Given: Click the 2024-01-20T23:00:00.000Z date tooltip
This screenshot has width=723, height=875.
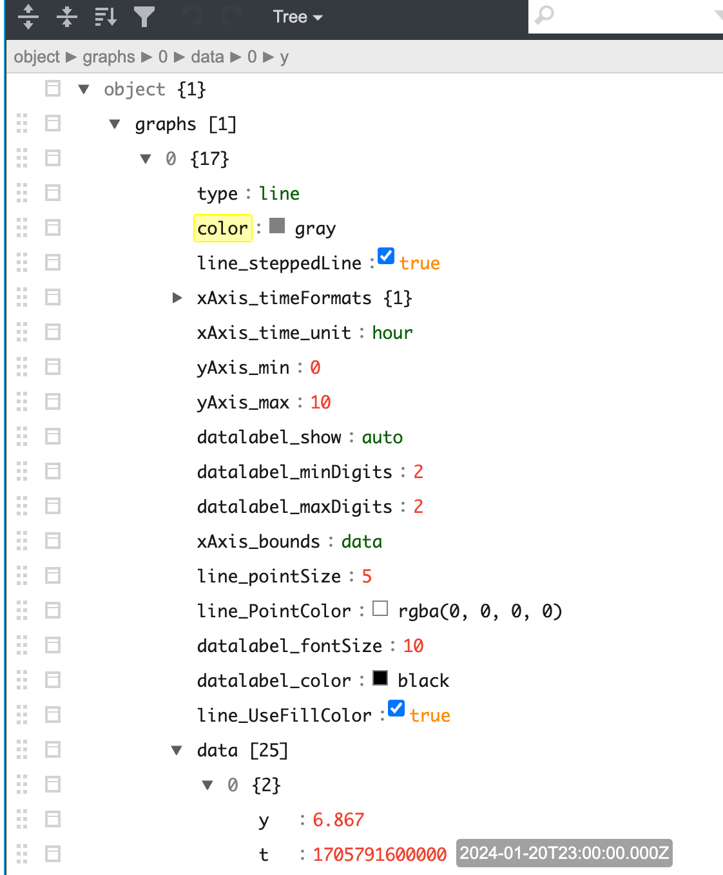Looking at the screenshot, I should coord(564,853).
